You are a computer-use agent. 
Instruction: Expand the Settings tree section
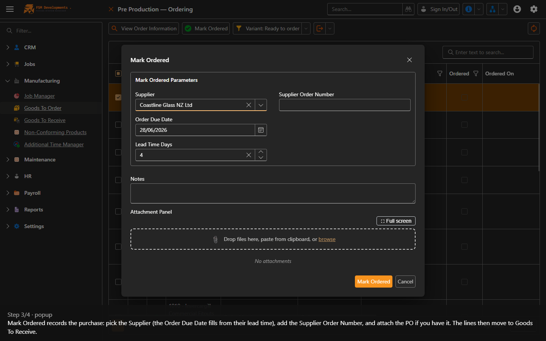click(x=8, y=226)
